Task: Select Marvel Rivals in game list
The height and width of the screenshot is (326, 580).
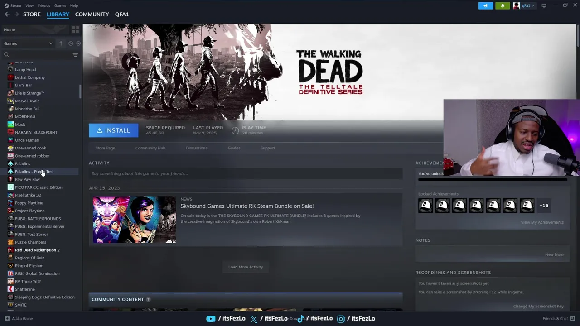Action: [27, 101]
